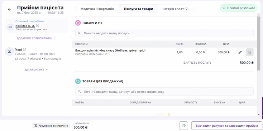The width and height of the screenshot is (263, 131).
Task: Delete the vaccination service with trash icon
Action: 250,52
